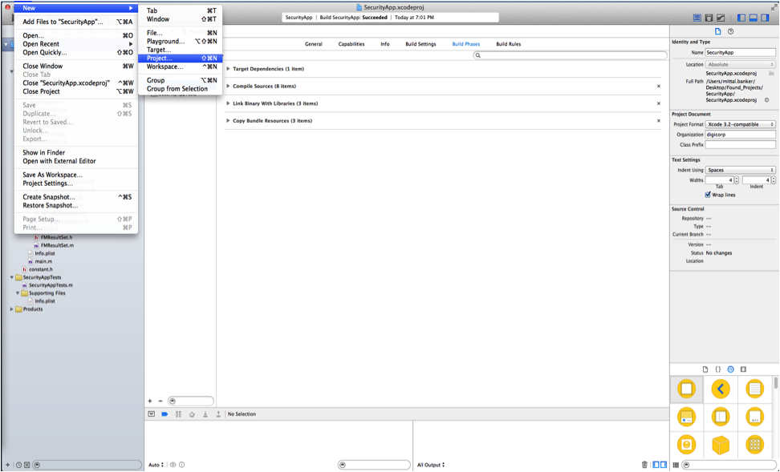Show the File inspector
The image size is (780, 472).
(718, 31)
